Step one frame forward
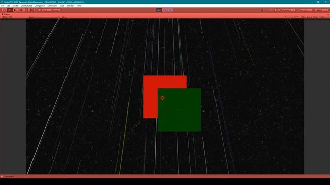 (x=170, y=10)
